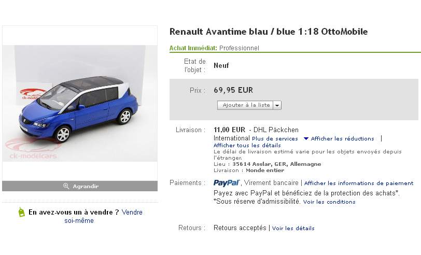Click Voir les détails for returns

(x=293, y=229)
